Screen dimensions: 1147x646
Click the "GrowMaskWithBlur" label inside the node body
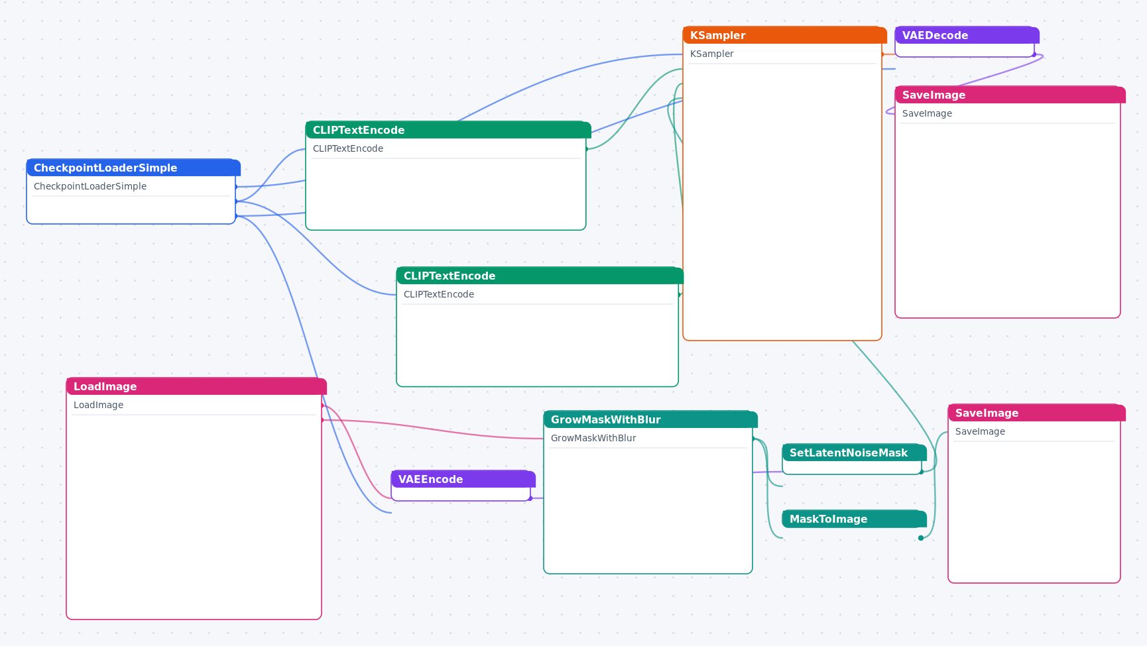(593, 438)
